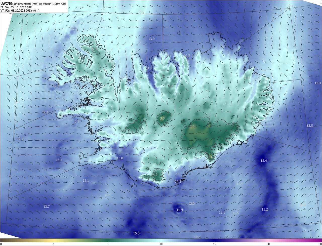Click the 'VT: Fös. 03.10.2025 09Z (+0 h)' line

(x=20, y=11)
